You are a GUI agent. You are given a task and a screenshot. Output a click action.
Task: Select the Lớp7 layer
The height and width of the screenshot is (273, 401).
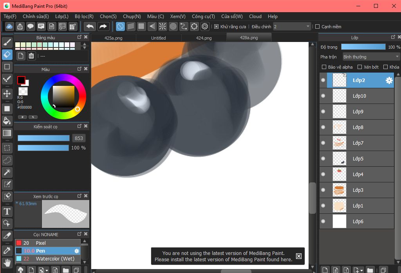click(357, 143)
